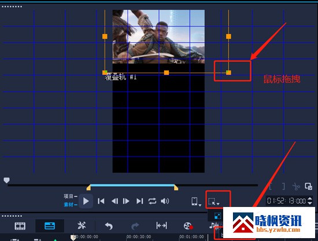Image resolution: width=318 pixels, height=241 pixels.
Task: Enlarge the preview window
Action: tap(309, 186)
